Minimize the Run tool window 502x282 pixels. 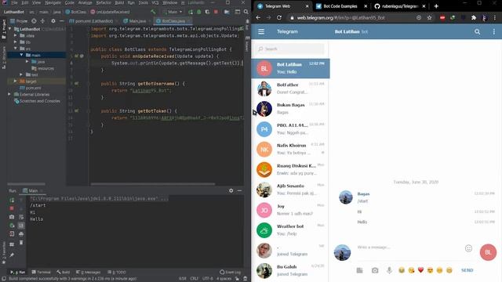click(x=239, y=190)
